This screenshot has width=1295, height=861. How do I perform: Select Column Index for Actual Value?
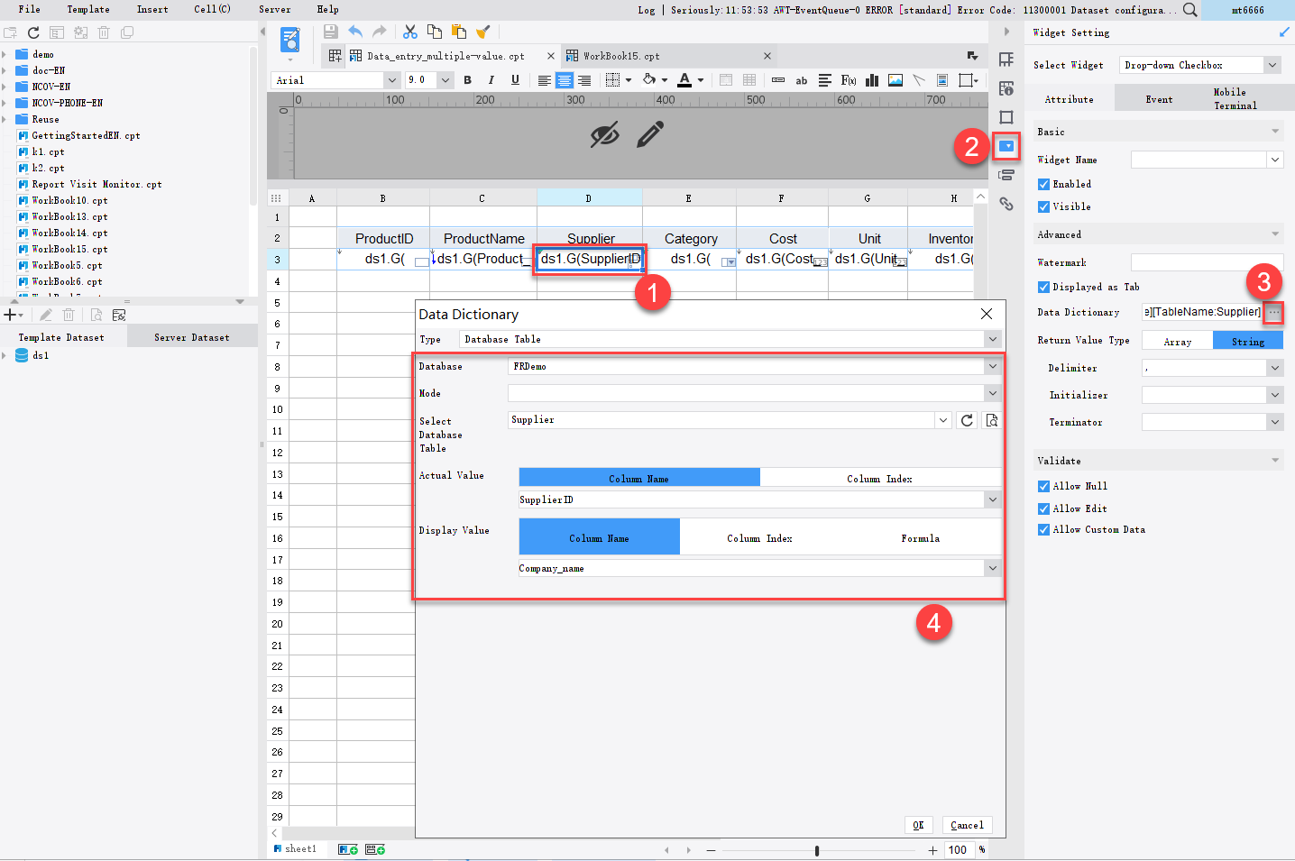879,479
